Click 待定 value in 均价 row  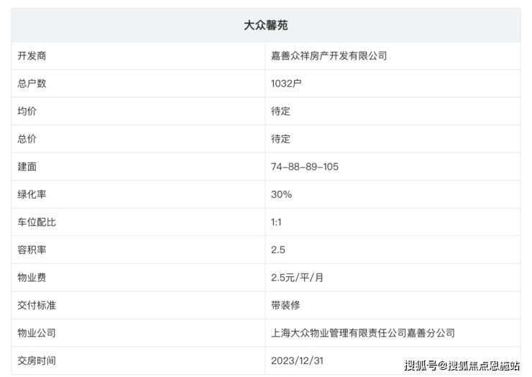280,112
